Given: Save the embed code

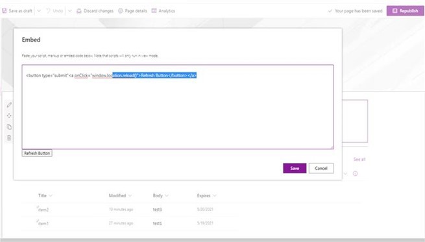Looking at the screenshot, I should (295, 168).
